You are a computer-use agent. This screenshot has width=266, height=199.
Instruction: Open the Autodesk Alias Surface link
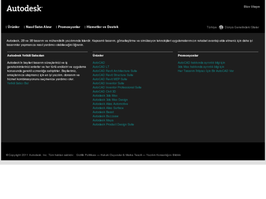point(108,108)
